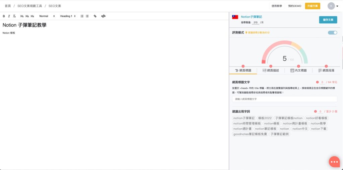Select the goodnotes筆記模板免費 keyword tag
Image resolution: width=343 pixels, height=170 pixels.
[x=250, y=134]
